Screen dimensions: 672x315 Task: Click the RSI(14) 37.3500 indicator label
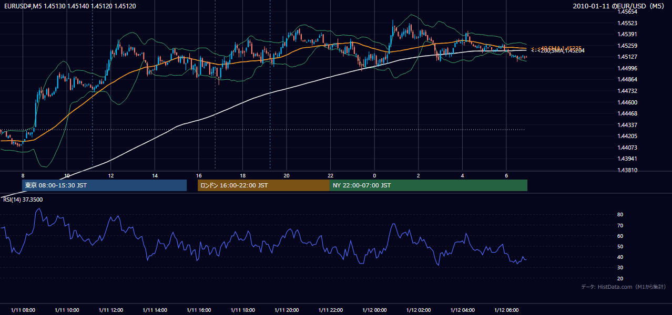[x=23, y=199]
